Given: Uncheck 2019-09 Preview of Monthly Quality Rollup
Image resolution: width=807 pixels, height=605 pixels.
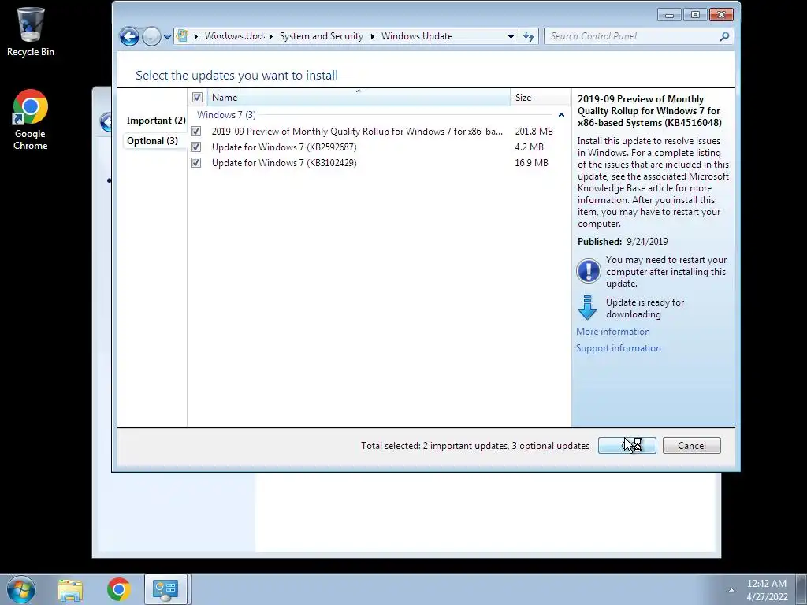Looking at the screenshot, I should 196,132.
